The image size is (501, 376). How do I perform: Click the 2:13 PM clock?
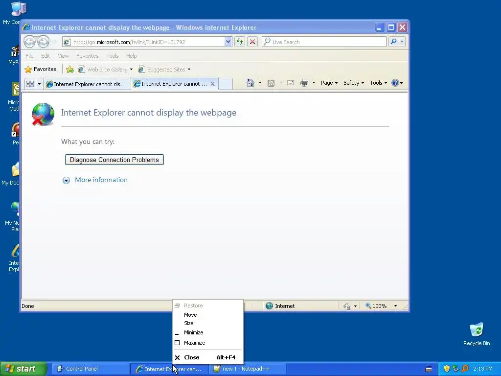483,369
